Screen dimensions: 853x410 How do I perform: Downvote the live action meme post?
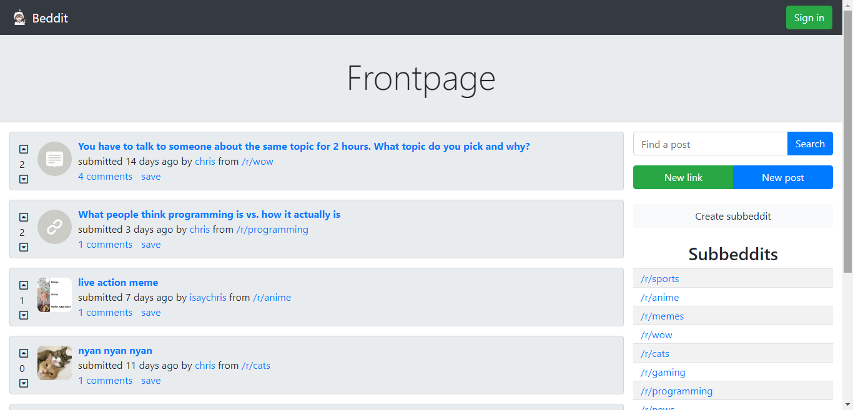point(24,315)
